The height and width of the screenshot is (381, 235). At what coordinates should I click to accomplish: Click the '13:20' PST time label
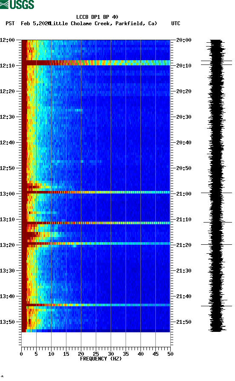(7, 245)
